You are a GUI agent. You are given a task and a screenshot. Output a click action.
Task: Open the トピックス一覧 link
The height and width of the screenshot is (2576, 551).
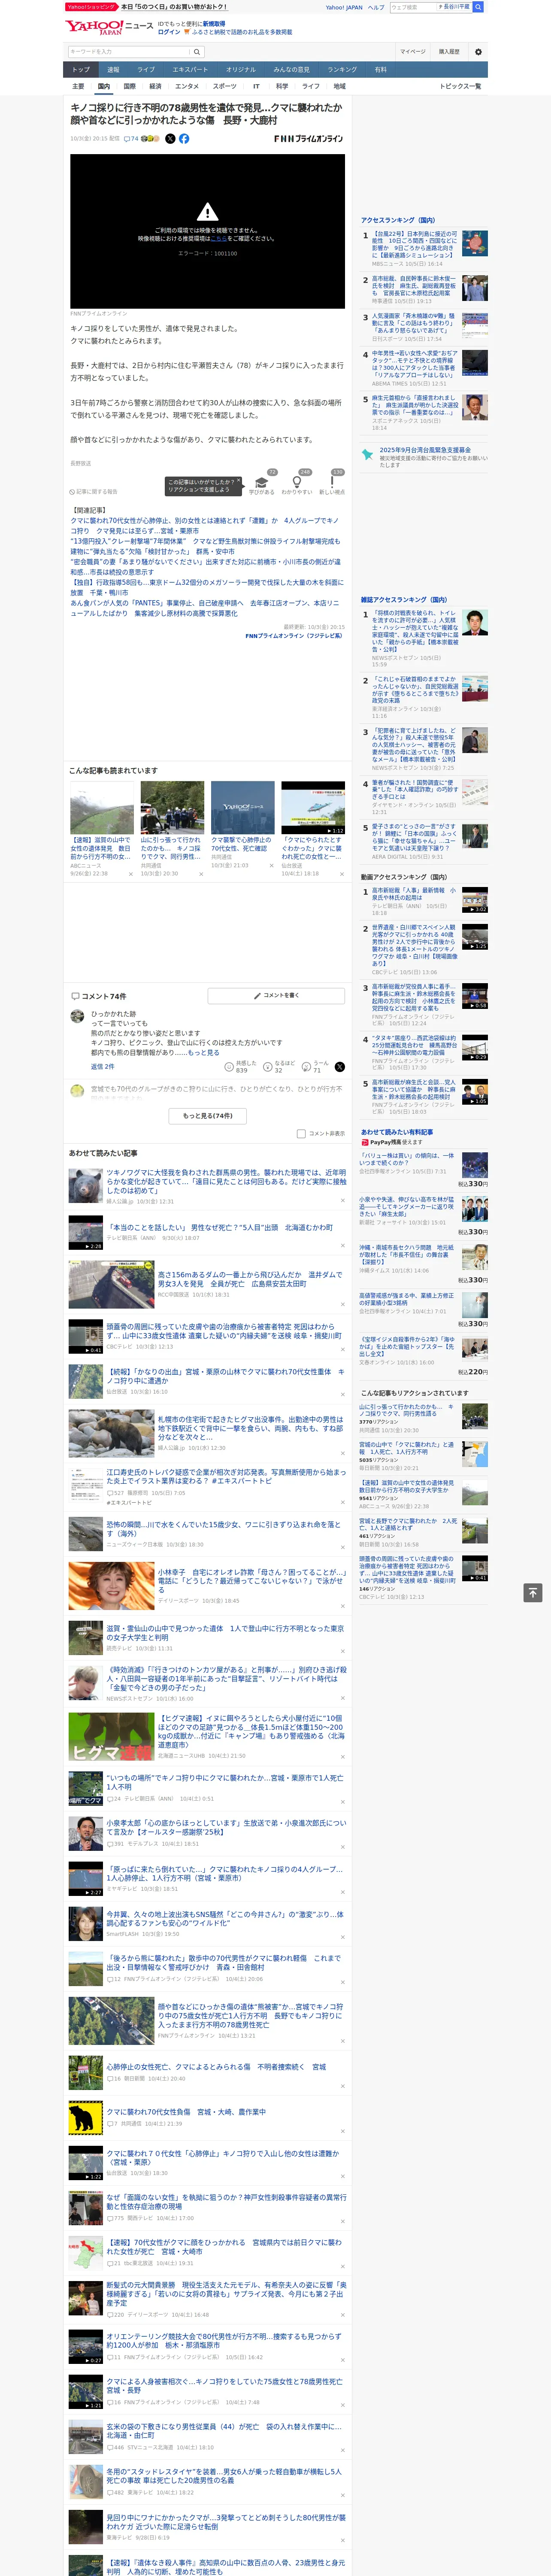460,86
